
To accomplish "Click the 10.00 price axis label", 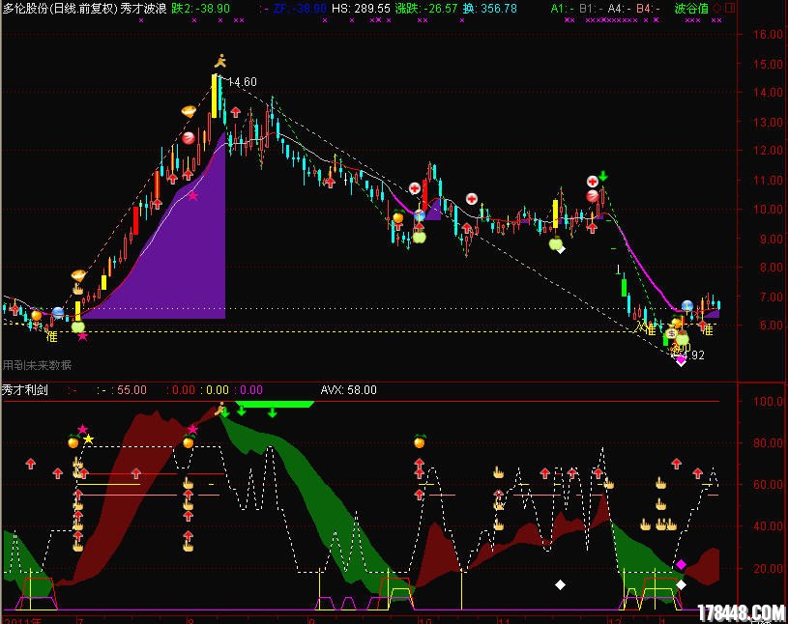I will (x=769, y=210).
